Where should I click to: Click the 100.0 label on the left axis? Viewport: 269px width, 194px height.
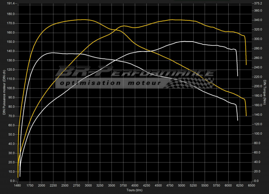[x=10, y=88]
